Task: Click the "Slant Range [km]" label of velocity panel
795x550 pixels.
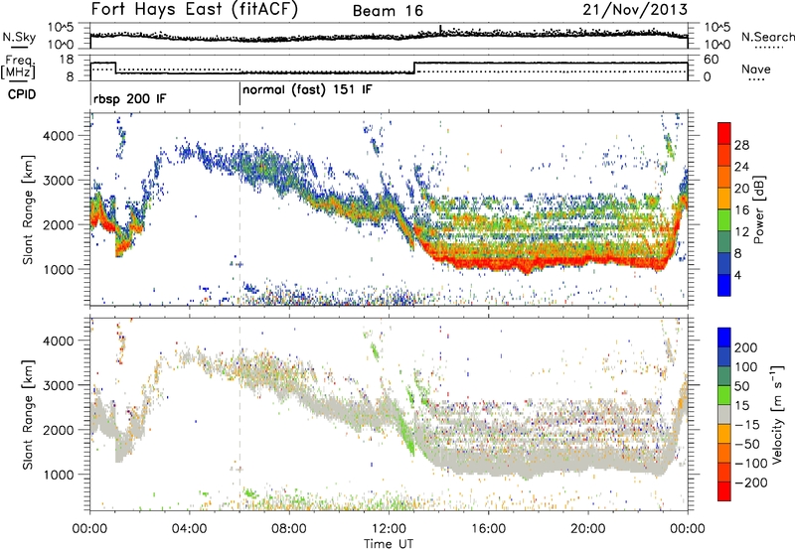Action: (28, 414)
